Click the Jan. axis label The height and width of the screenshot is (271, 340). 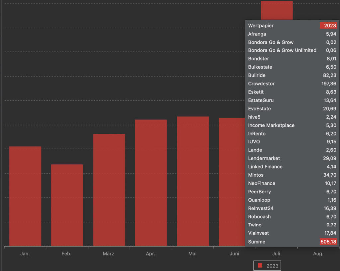click(25, 254)
